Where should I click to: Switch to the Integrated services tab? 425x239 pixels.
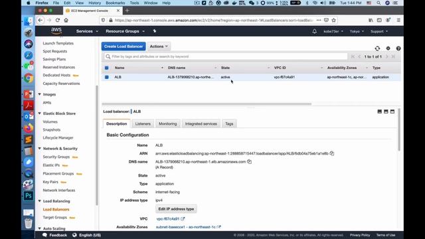tap(201, 123)
